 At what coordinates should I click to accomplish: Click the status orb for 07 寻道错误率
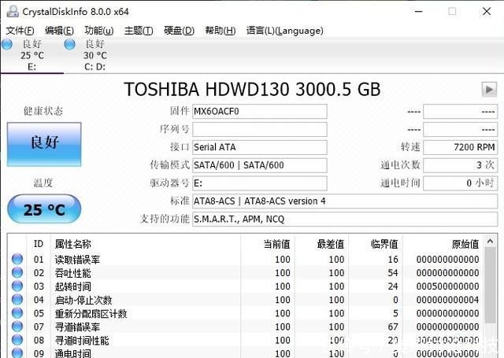(x=17, y=327)
